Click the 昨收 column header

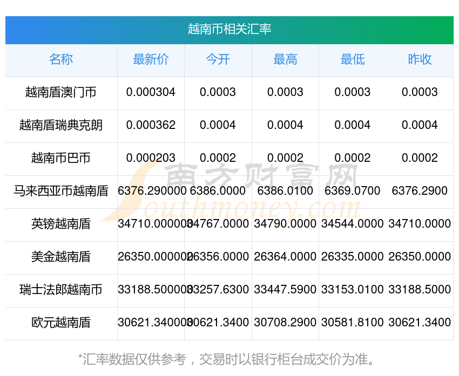tap(420, 60)
